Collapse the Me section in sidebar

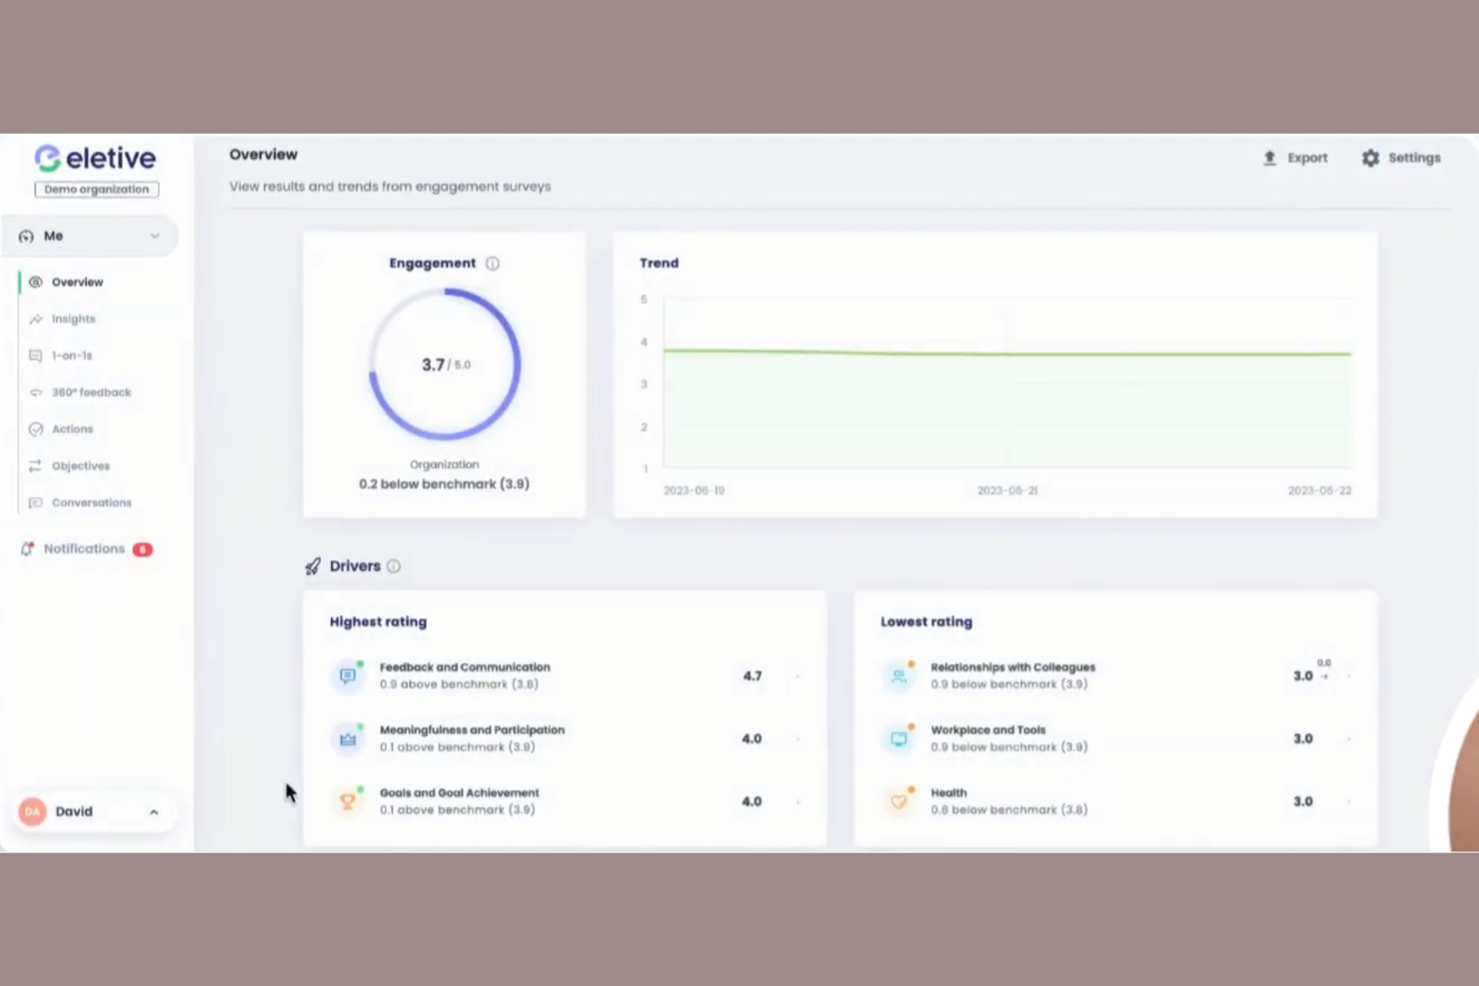pyautogui.click(x=155, y=236)
